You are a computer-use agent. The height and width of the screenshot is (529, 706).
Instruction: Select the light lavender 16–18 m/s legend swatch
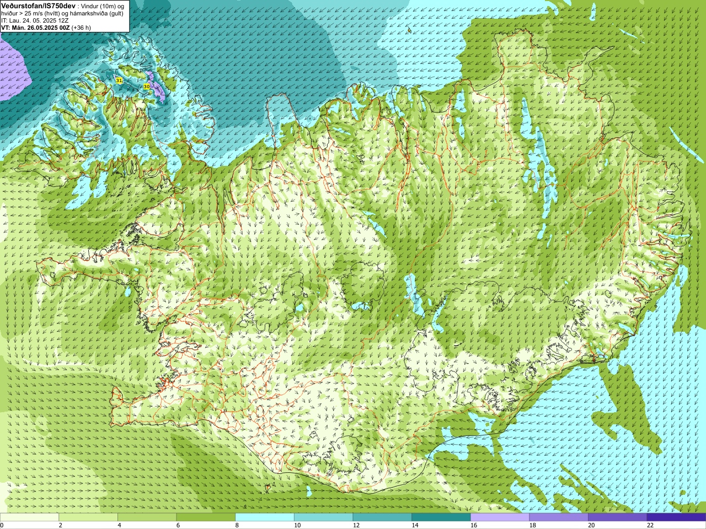(500, 517)
